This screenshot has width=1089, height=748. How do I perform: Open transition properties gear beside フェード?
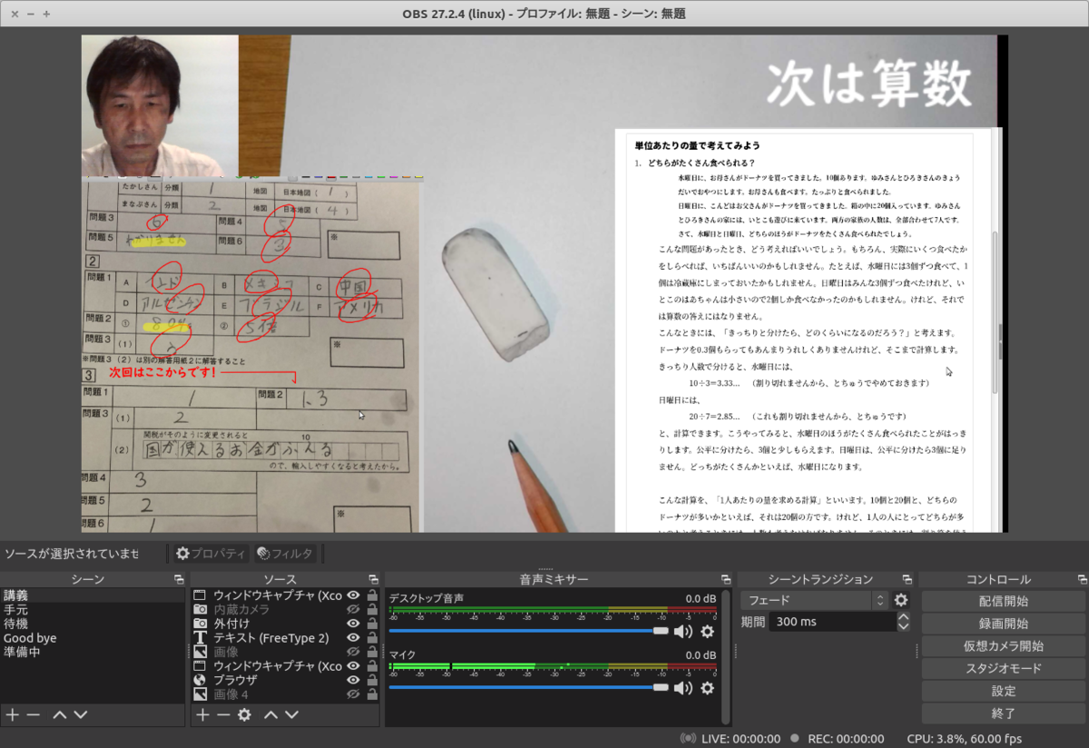coord(900,600)
